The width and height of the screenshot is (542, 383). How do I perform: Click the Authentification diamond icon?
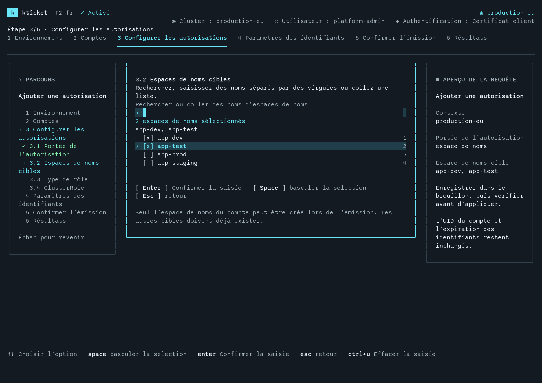(x=397, y=21)
